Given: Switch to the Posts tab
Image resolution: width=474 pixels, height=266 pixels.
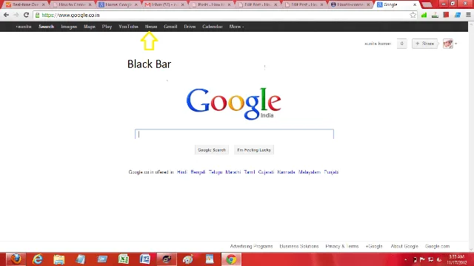Looking at the screenshot, I should click(212, 5).
